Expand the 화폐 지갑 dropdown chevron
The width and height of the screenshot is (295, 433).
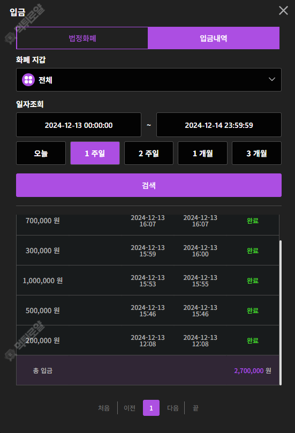click(x=272, y=80)
